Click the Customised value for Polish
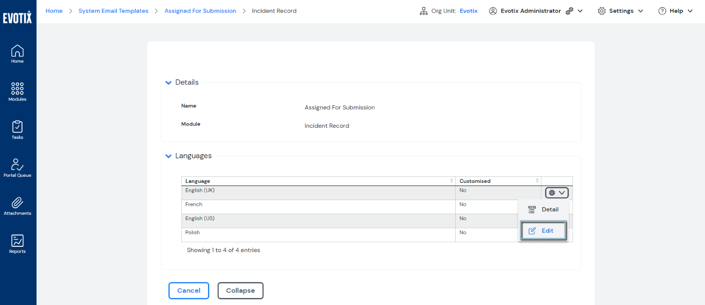Image resolution: width=705 pixels, height=305 pixels. tap(463, 233)
